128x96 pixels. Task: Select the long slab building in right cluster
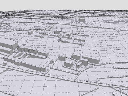pyautogui.click(x=91, y=59)
